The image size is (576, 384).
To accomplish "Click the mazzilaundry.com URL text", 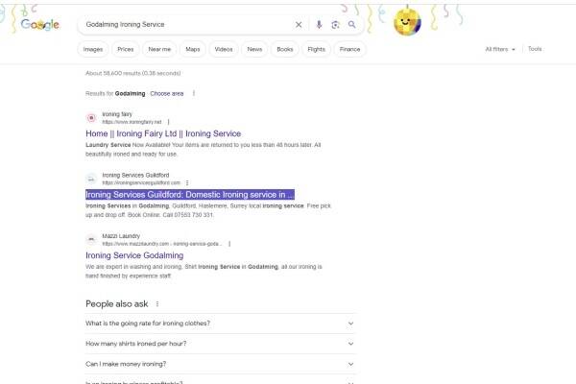I will click(162, 244).
